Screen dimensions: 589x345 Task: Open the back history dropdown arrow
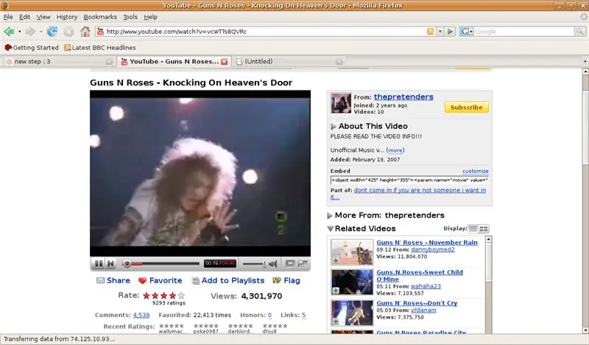click(19, 32)
